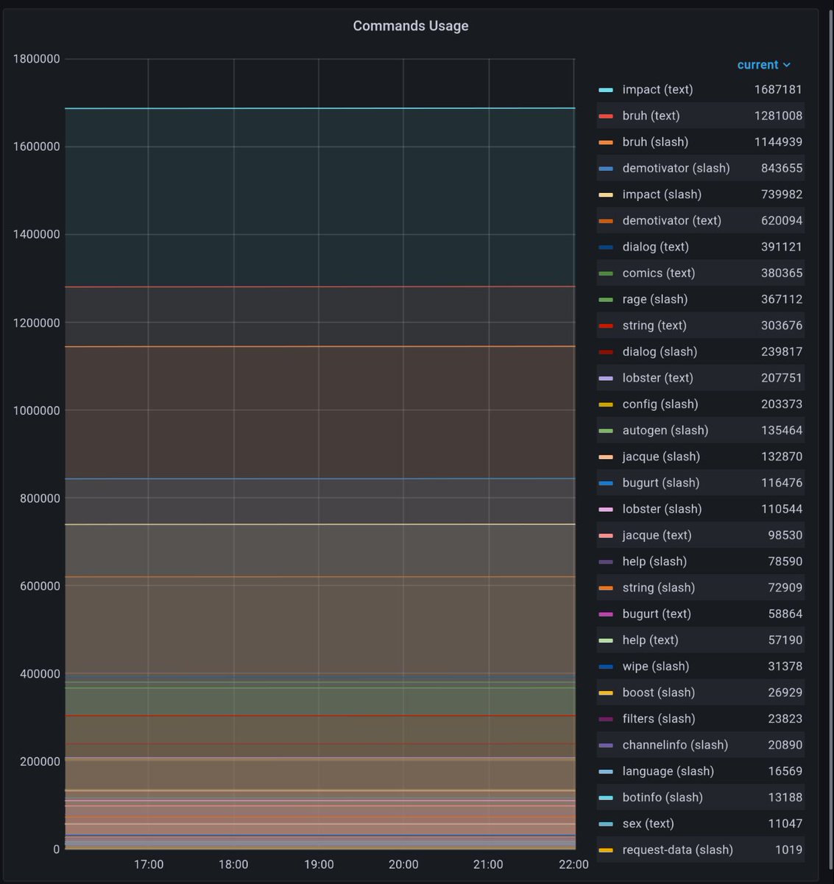
Task: Toggle the impact (text) series label
Action: coord(657,89)
